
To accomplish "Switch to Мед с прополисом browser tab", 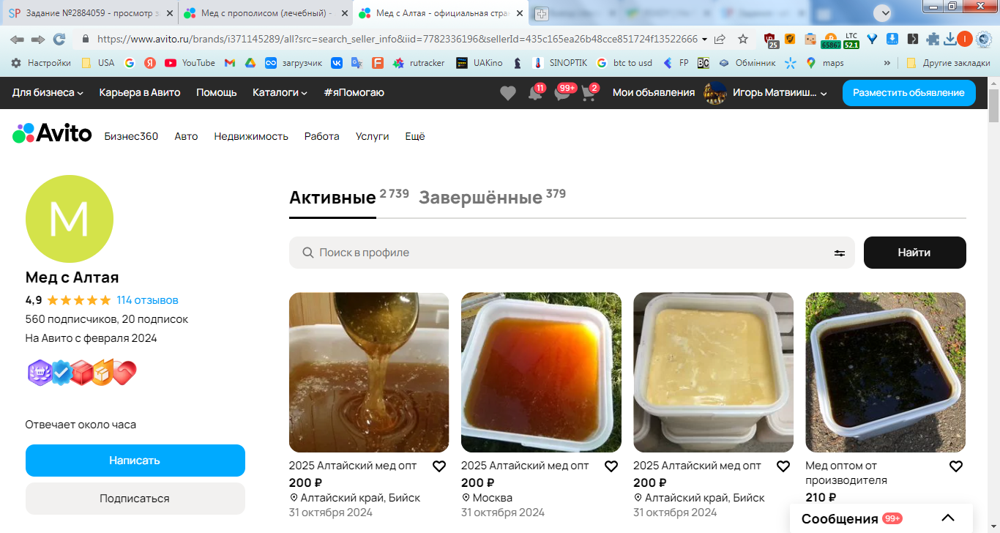I will (x=265, y=13).
